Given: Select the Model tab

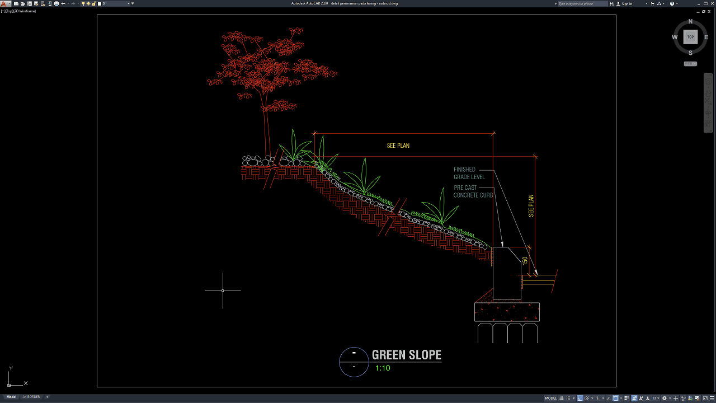Looking at the screenshot, I should (x=11, y=397).
